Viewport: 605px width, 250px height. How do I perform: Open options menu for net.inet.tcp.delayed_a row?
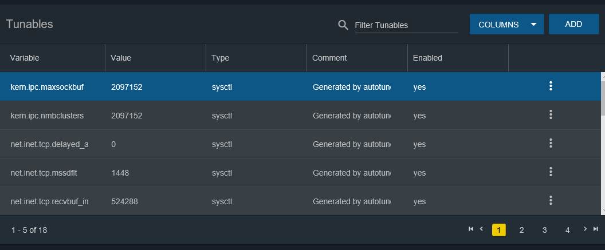pyautogui.click(x=551, y=143)
